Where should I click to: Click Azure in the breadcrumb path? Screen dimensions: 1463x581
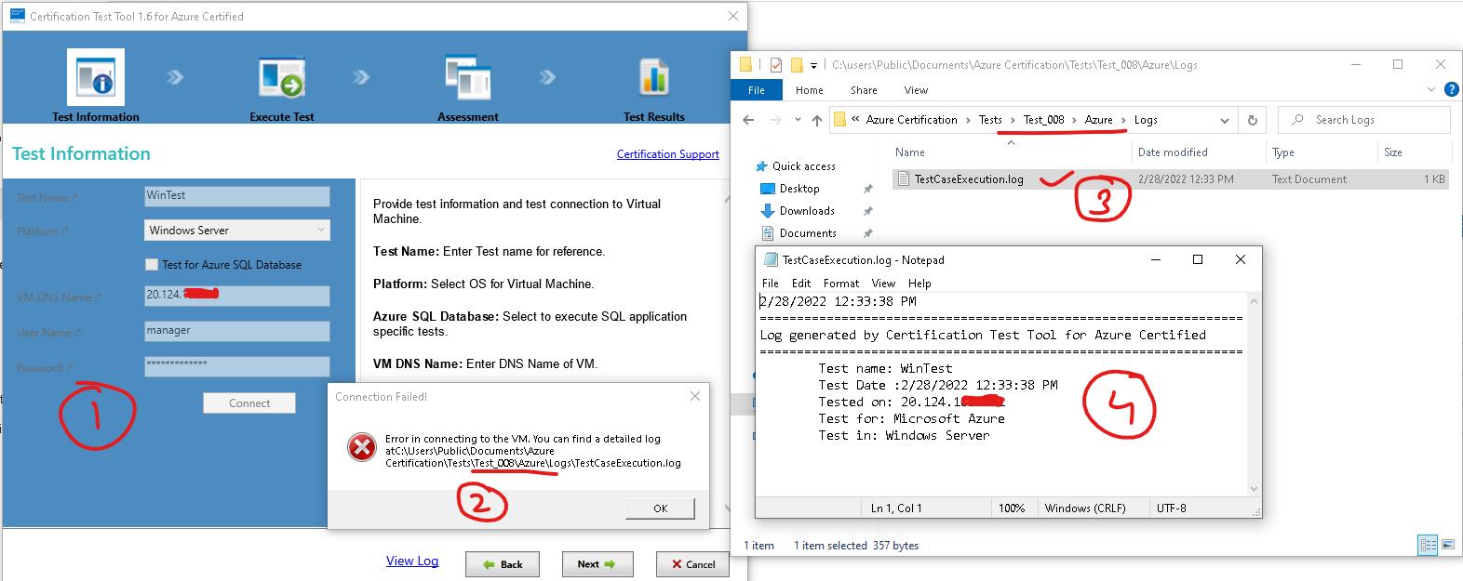click(1098, 120)
